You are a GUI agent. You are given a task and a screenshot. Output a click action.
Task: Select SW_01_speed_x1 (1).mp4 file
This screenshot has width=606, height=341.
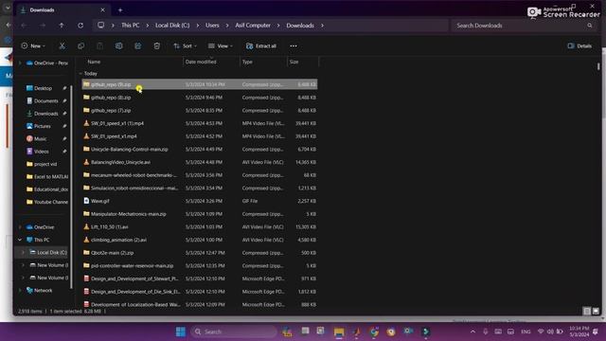point(200,123)
